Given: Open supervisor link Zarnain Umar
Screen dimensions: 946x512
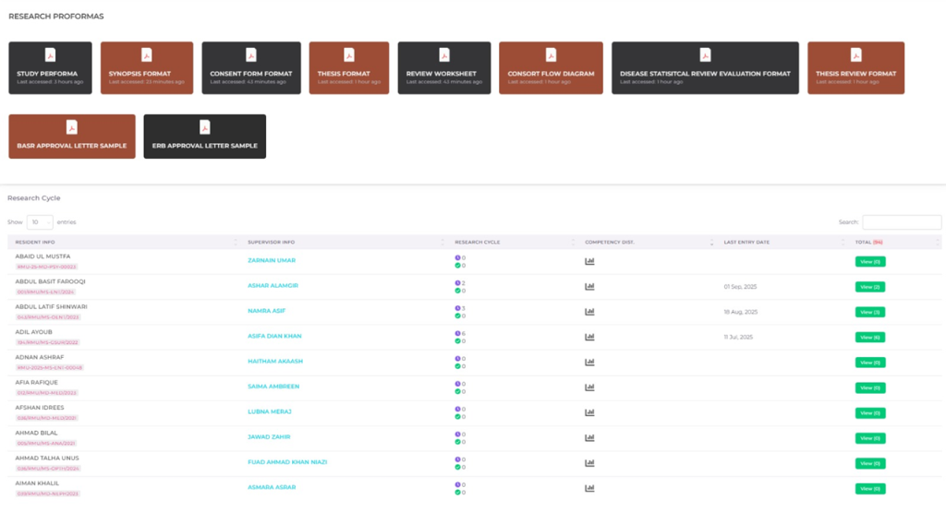Looking at the screenshot, I should click(x=272, y=260).
